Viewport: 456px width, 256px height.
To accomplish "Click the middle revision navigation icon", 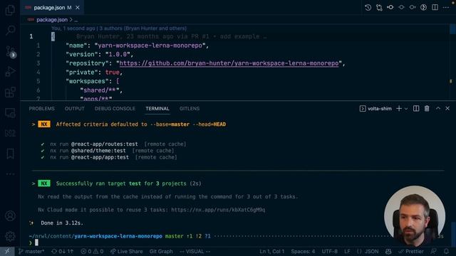I will pyautogui.click(x=401, y=8).
